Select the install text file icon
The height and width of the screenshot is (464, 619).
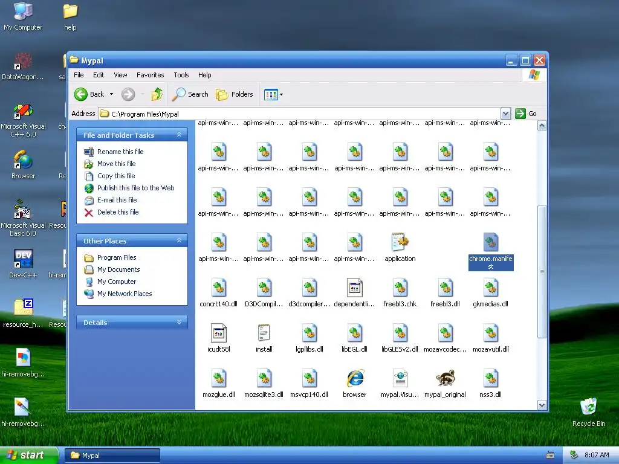point(264,333)
